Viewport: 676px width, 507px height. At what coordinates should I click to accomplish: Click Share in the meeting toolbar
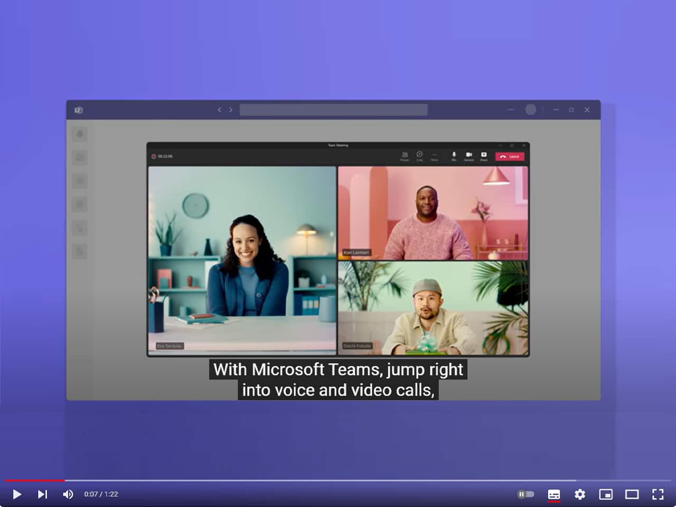(483, 156)
